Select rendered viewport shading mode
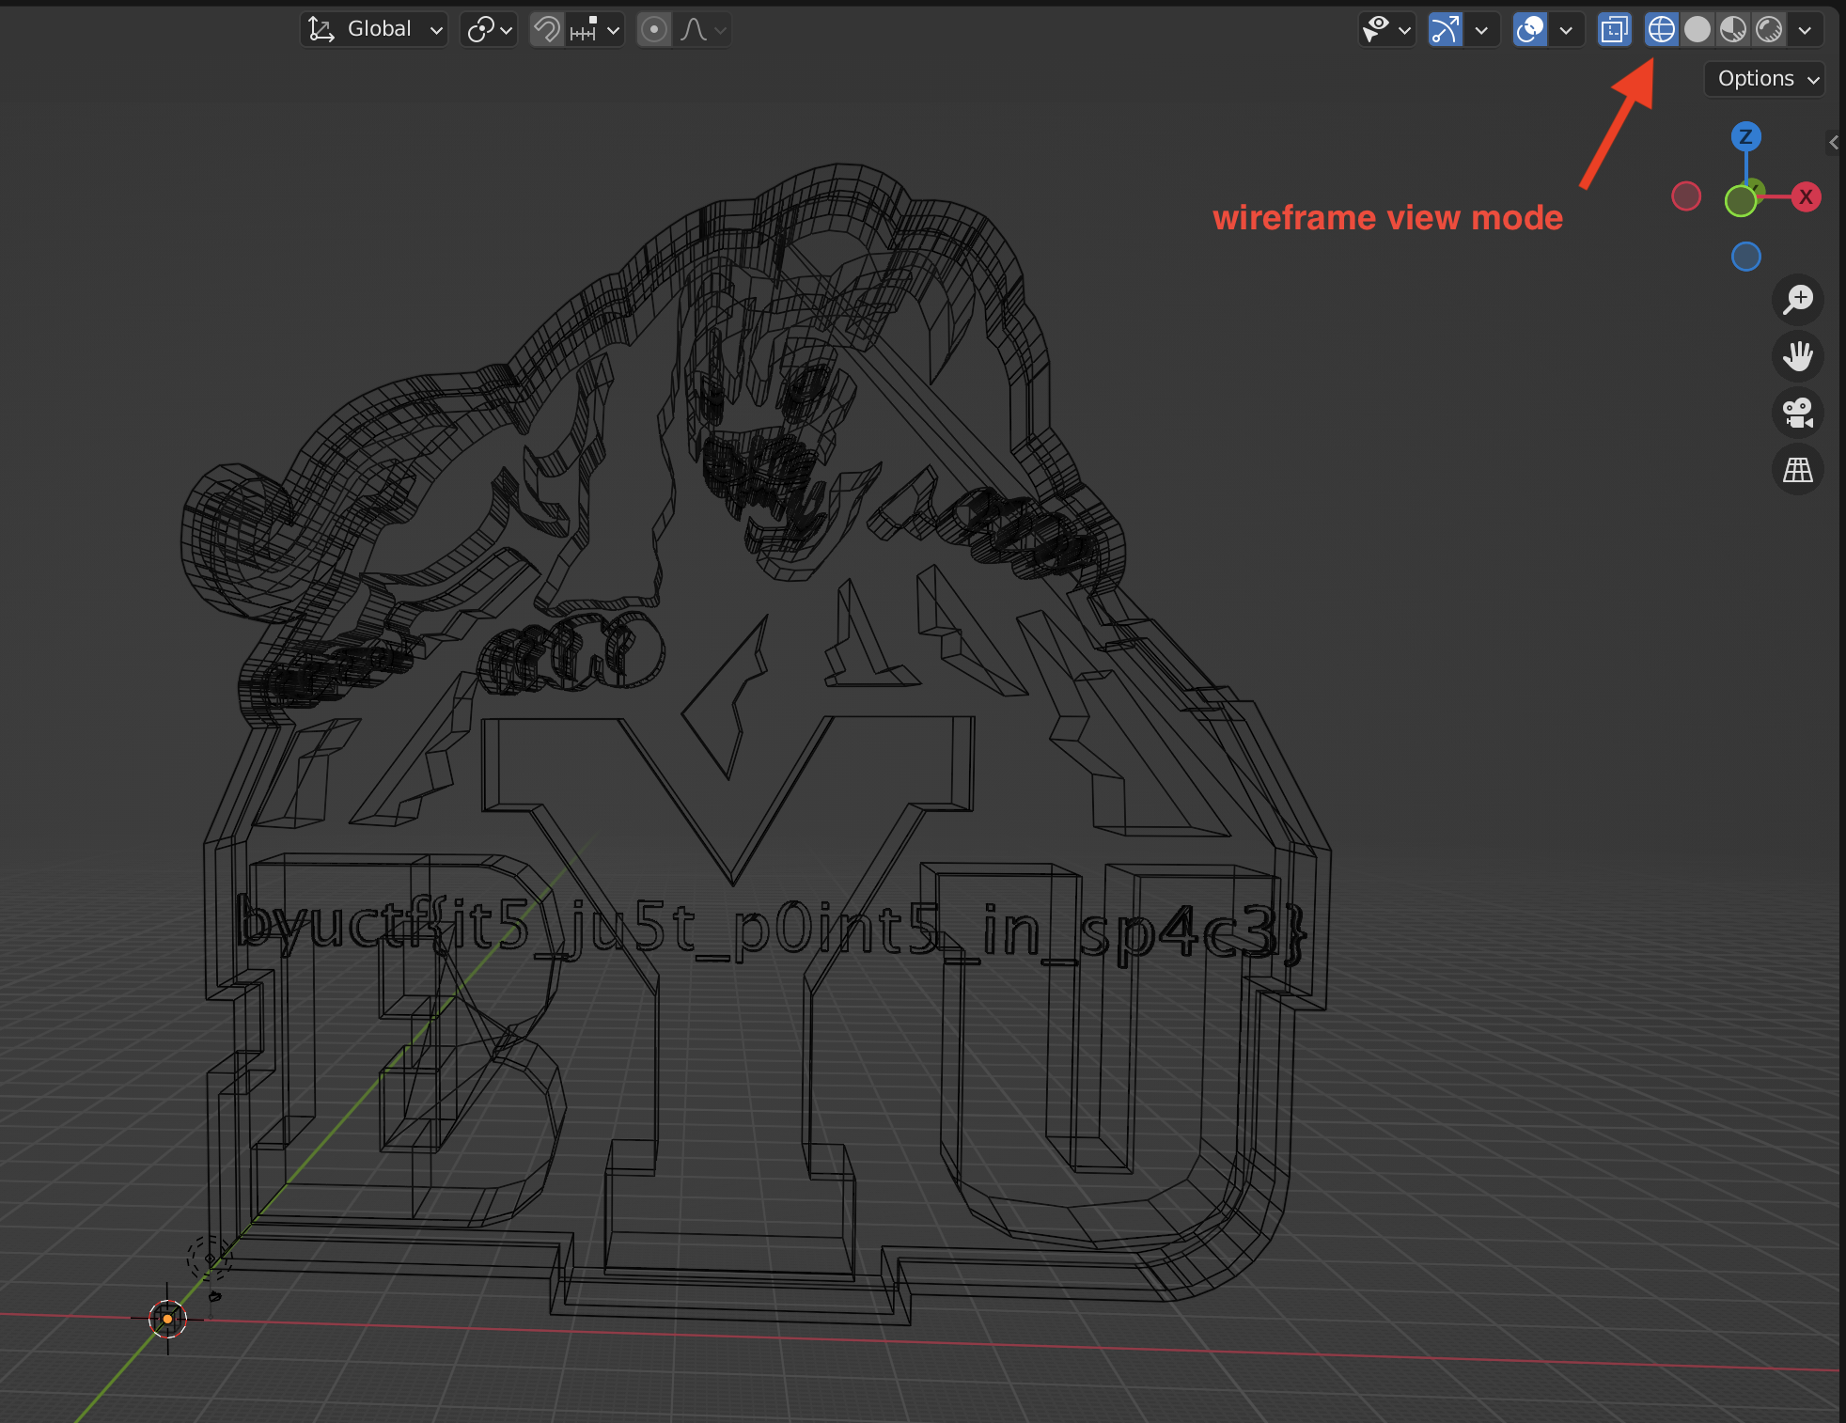Image resolution: width=1846 pixels, height=1423 pixels. point(1769,30)
